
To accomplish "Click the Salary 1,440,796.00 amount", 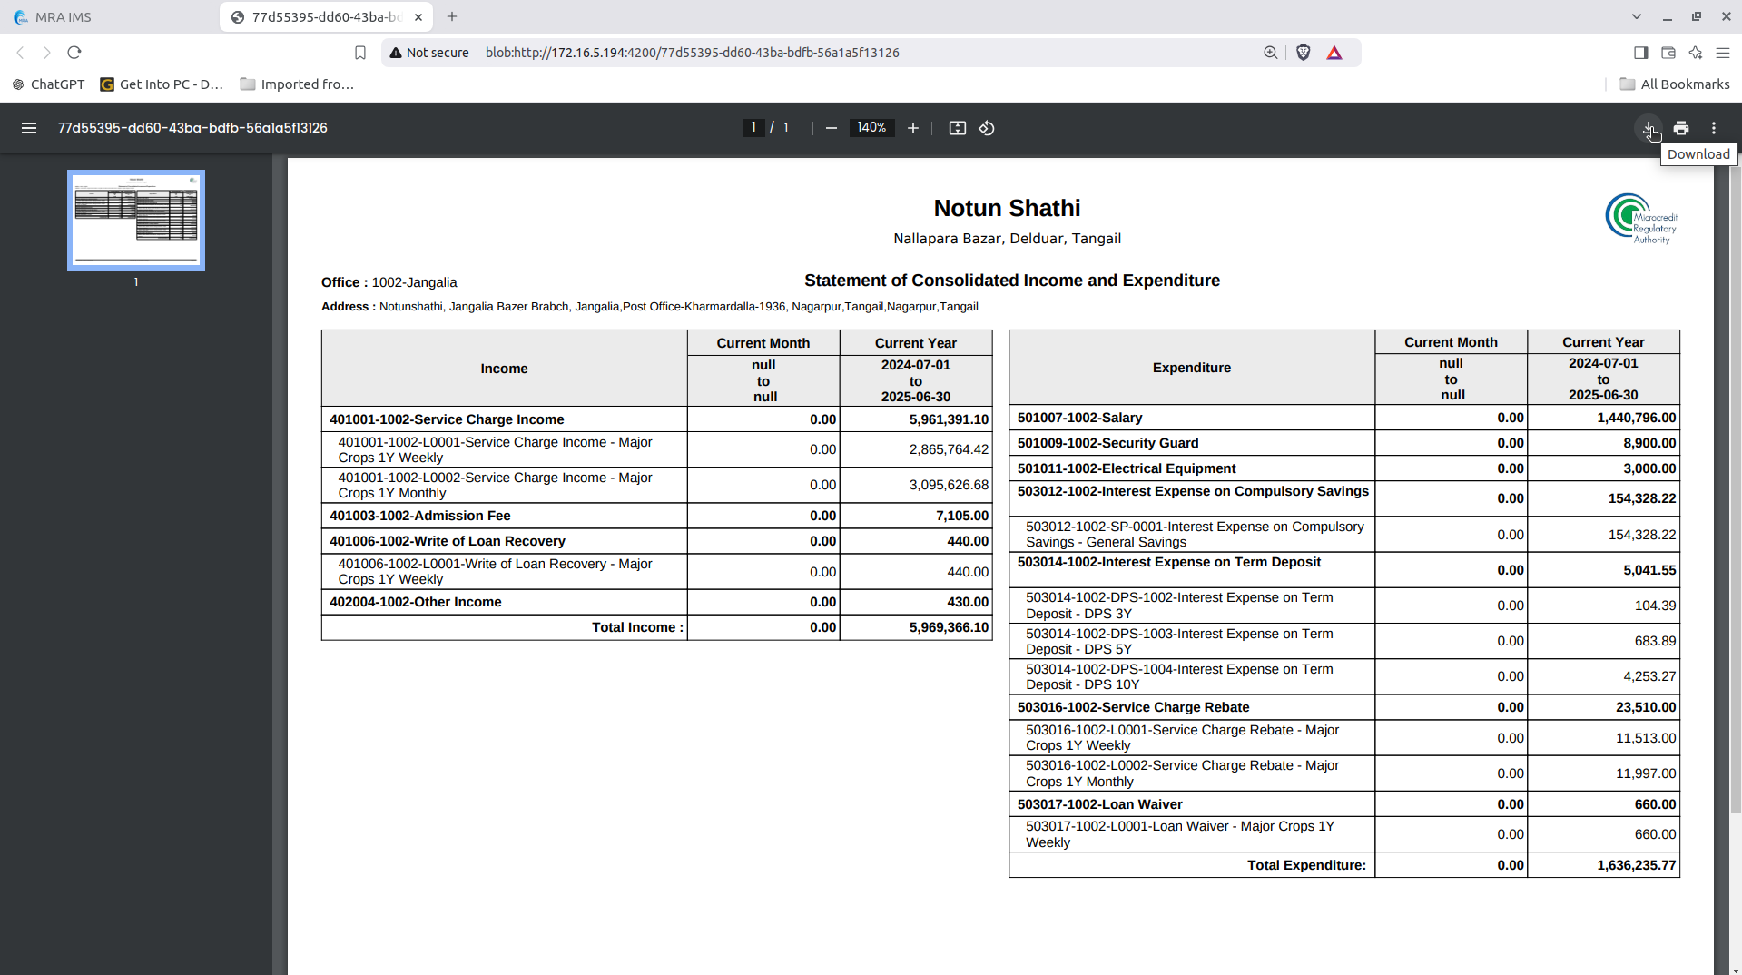I will [1637, 418].
